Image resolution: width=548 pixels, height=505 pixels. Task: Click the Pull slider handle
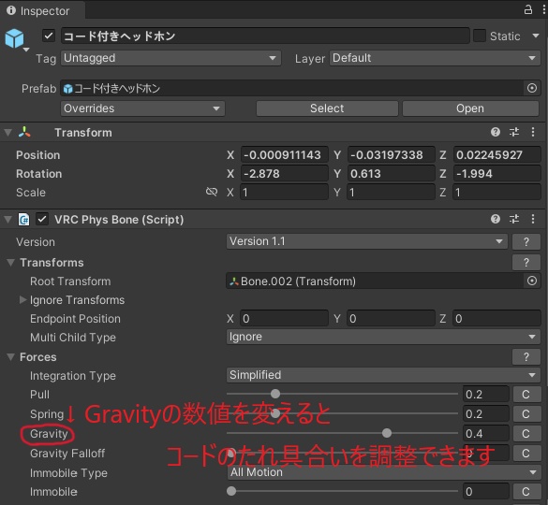click(275, 394)
